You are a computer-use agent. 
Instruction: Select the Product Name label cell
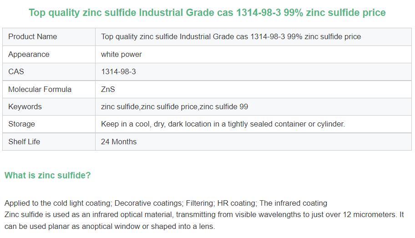[x=33, y=36]
